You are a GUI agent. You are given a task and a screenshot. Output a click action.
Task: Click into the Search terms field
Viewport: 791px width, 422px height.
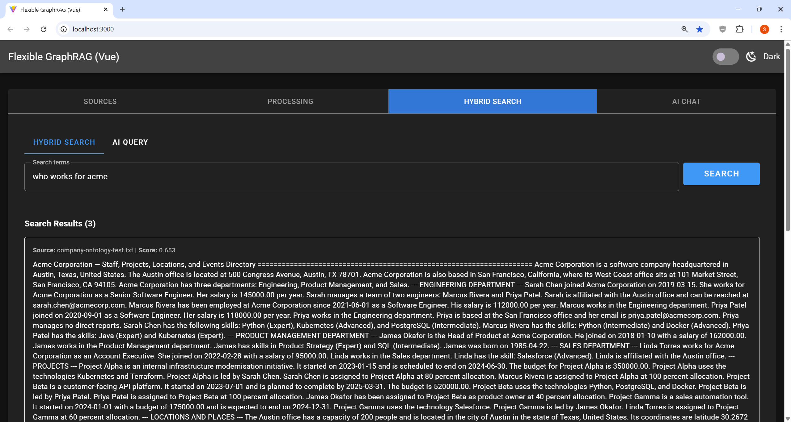point(351,176)
